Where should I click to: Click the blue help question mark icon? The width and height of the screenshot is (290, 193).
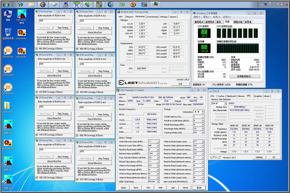[266, 4]
